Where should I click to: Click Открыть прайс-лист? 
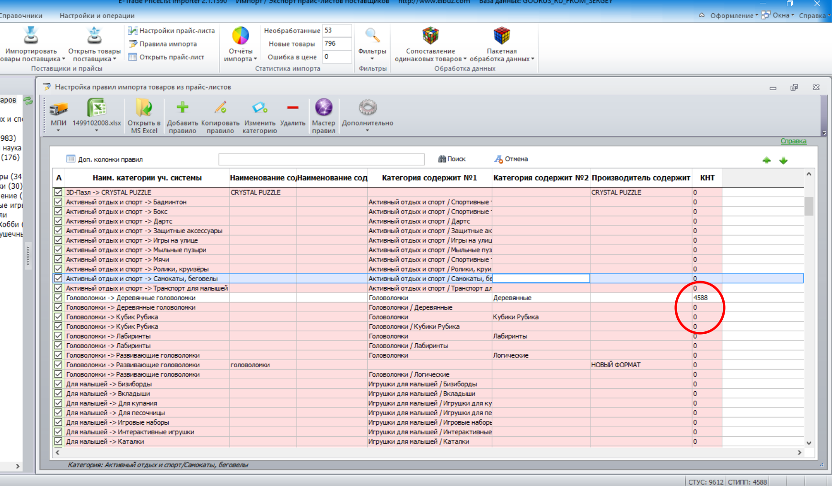coord(166,57)
